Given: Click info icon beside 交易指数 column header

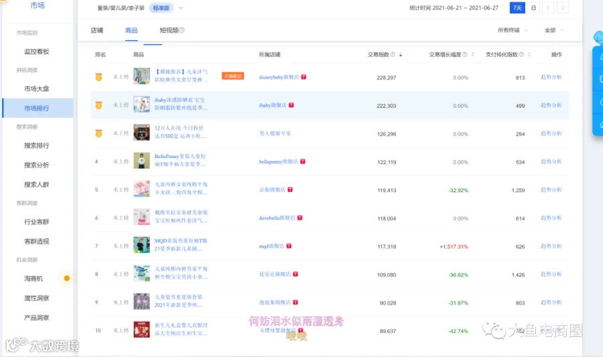Looking at the screenshot, I should tap(393, 54).
